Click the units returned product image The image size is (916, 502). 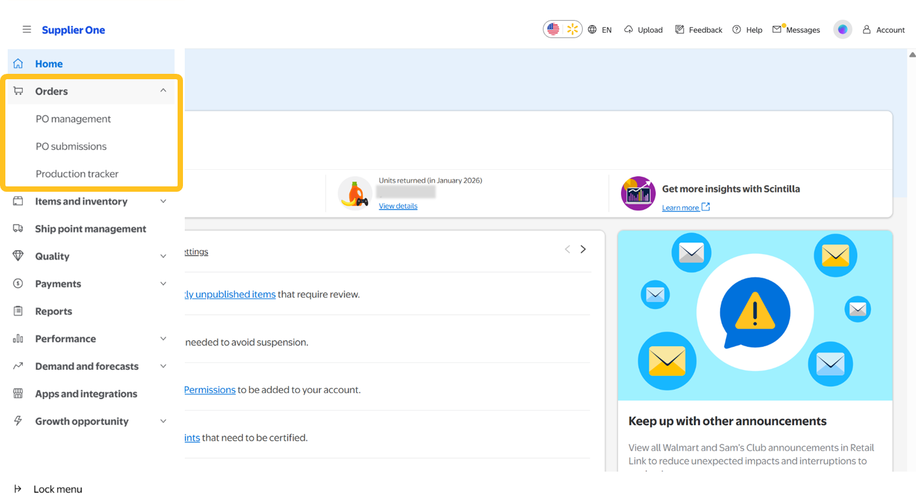click(x=355, y=194)
